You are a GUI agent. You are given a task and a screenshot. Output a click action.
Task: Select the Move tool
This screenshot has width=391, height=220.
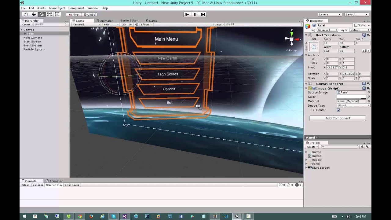click(34, 14)
